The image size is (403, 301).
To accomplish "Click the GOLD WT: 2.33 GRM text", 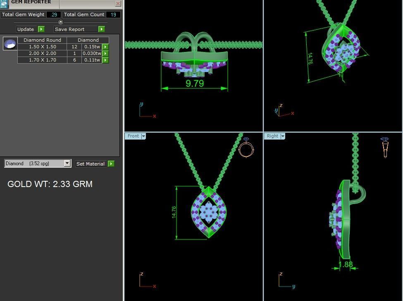I will (x=50, y=184).
